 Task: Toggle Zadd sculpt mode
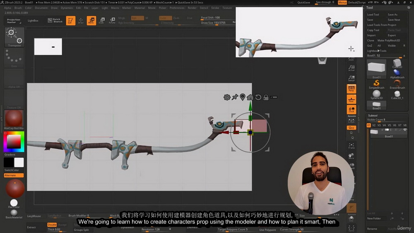point(165,18)
